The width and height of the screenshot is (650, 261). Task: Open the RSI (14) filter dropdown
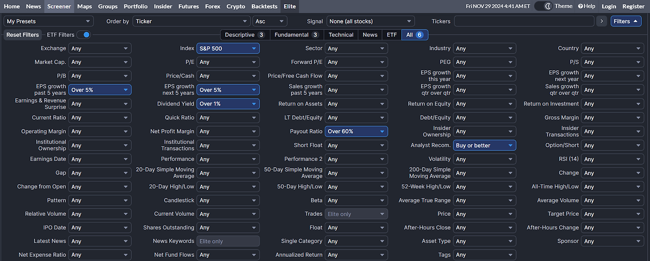[612, 159]
